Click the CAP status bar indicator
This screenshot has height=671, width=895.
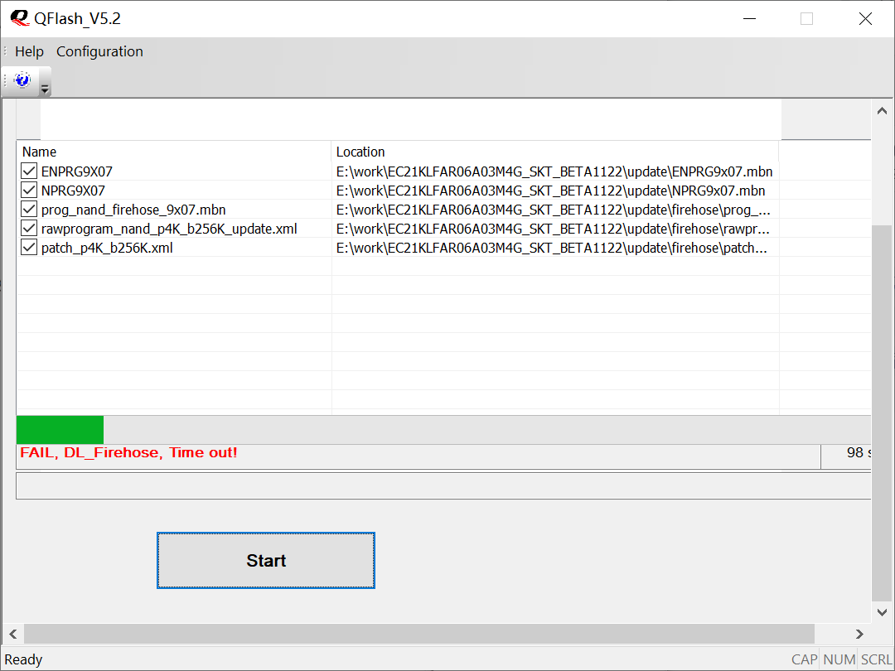point(804,659)
